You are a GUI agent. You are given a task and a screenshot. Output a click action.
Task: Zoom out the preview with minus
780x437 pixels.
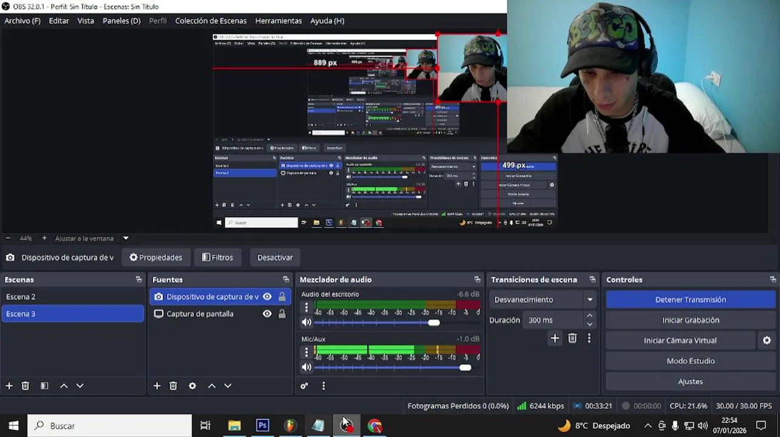[8, 239]
